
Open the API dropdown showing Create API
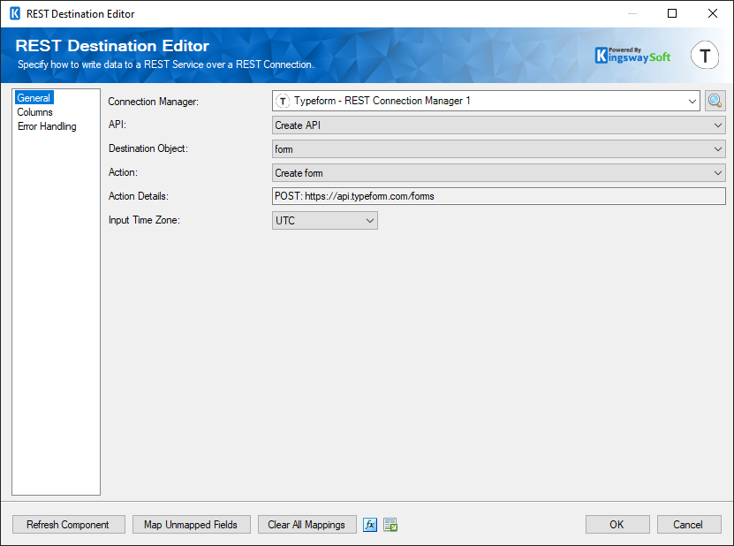(x=498, y=125)
